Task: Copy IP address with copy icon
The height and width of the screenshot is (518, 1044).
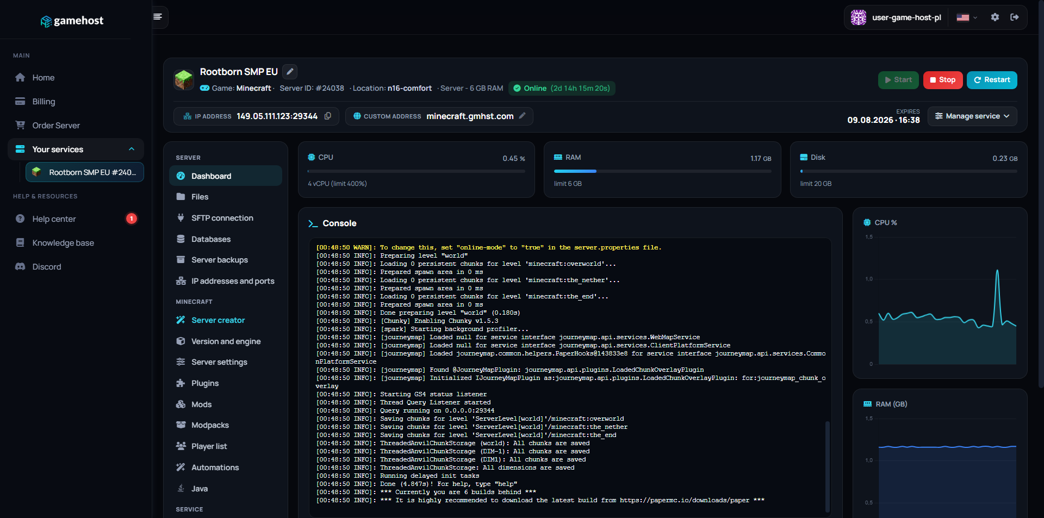Action: click(328, 116)
